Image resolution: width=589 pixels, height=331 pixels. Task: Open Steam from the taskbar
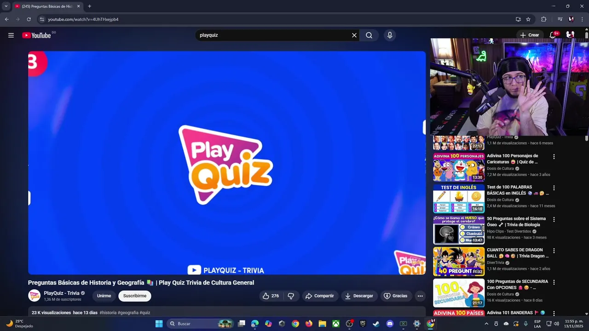point(376,324)
